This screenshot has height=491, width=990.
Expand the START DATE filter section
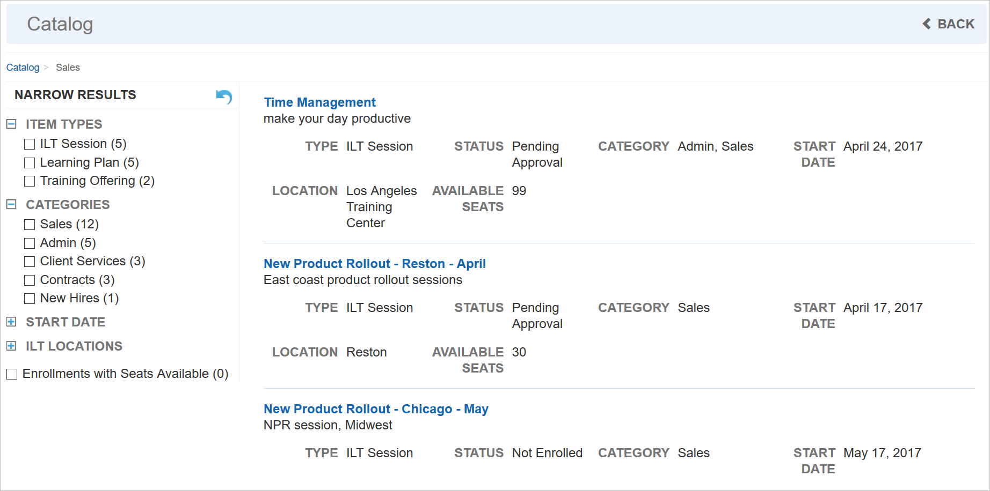click(x=11, y=322)
